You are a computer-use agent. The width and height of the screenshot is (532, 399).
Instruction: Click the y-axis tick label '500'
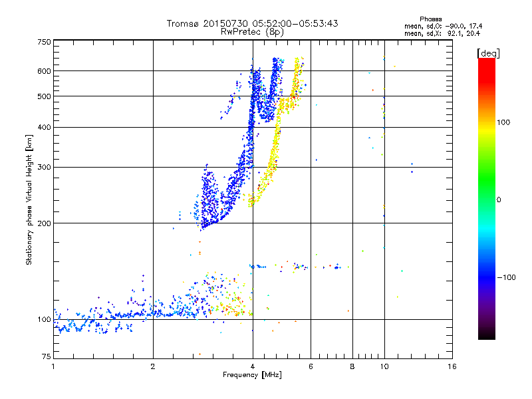(45, 96)
